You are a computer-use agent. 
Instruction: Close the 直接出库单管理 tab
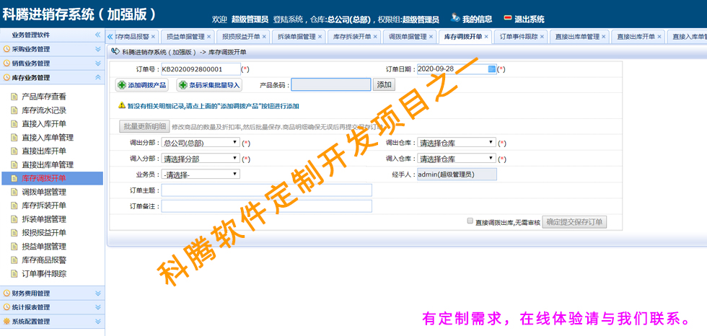604,37
